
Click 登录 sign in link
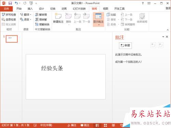click(168, 8)
